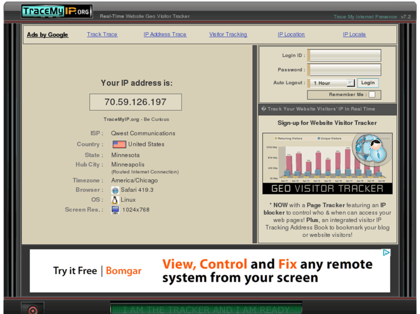
Task: Open the IP Locate link
Action: (x=354, y=35)
